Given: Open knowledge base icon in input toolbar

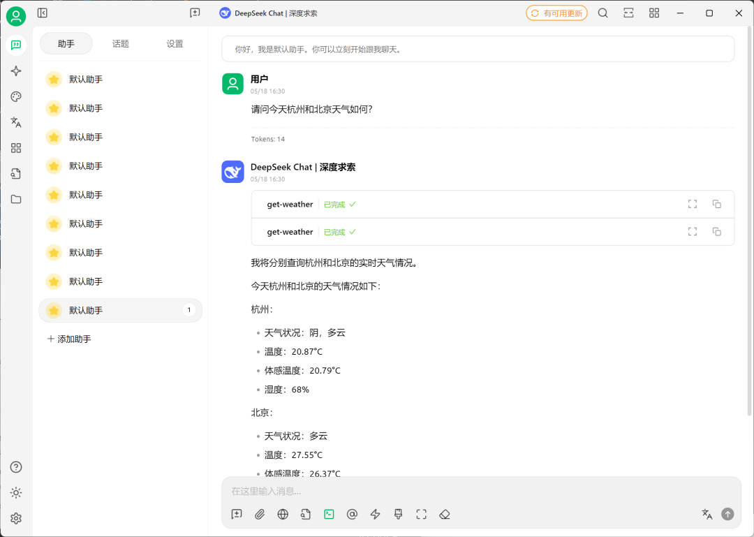Looking at the screenshot, I should [306, 515].
